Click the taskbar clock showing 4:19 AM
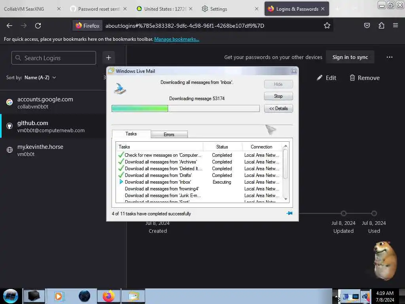 [385, 296]
